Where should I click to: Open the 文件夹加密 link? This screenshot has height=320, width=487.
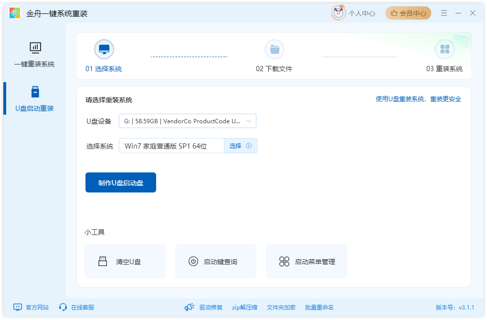click(x=281, y=307)
